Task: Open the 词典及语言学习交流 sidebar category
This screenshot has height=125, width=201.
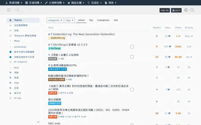Action: click(24, 57)
